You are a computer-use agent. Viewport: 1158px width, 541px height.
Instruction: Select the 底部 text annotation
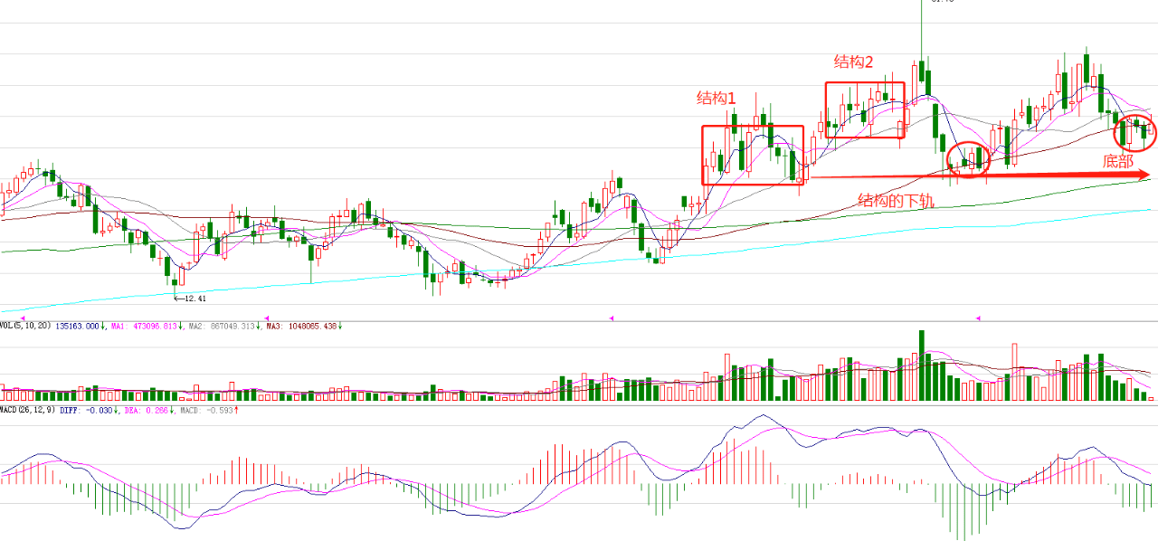[1117, 162]
